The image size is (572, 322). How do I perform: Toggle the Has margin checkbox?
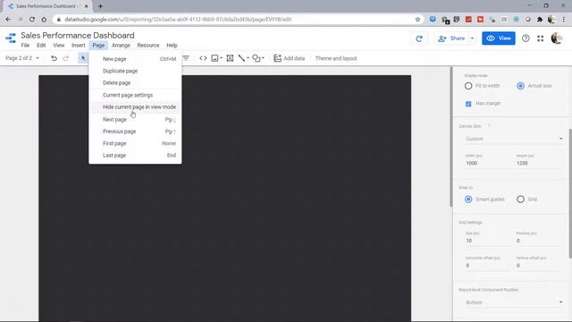point(468,104)
